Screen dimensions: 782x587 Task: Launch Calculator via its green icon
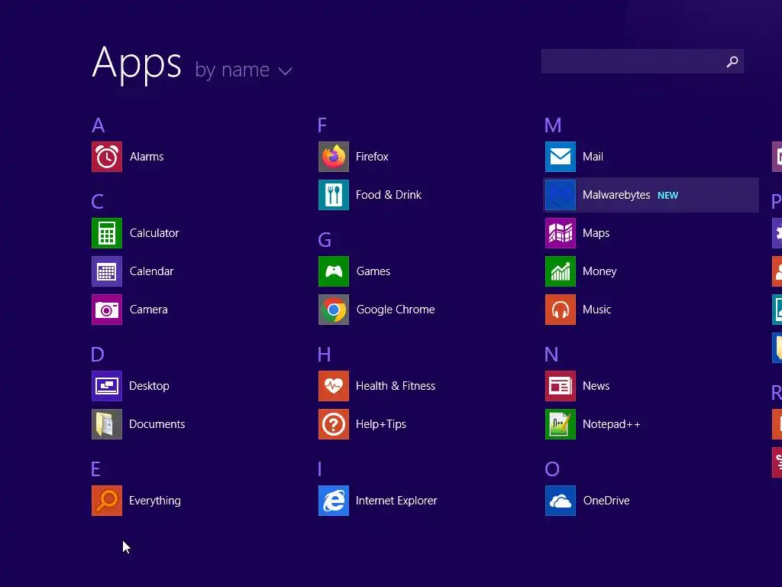107,233
